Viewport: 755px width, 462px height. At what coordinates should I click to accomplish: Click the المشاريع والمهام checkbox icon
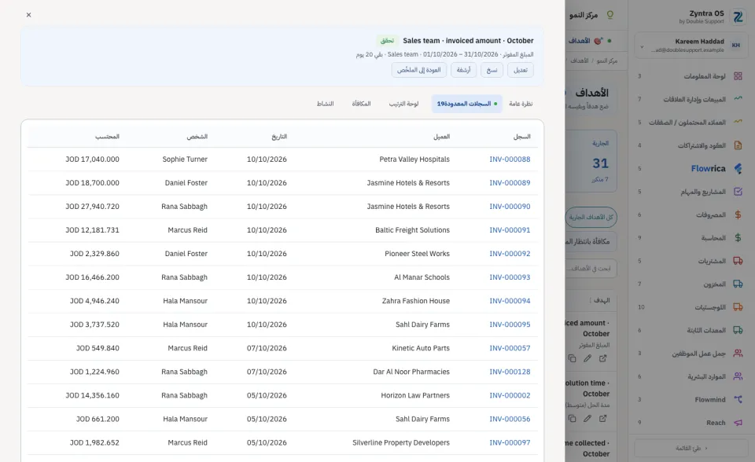coord(738,191)
